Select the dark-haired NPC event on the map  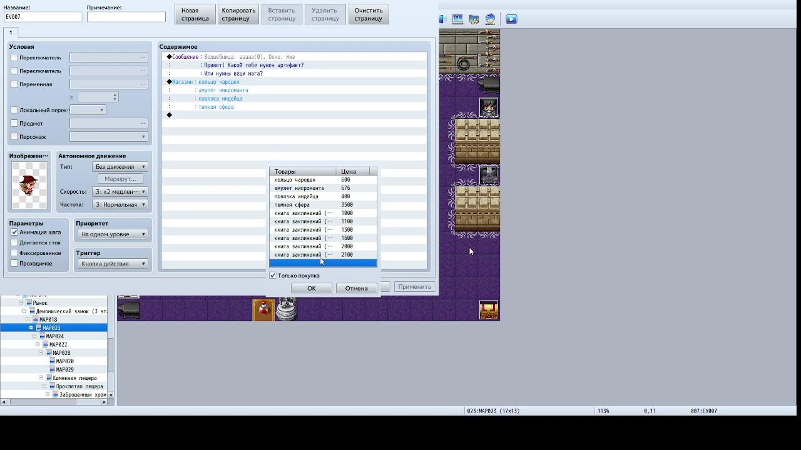(489, 107)
